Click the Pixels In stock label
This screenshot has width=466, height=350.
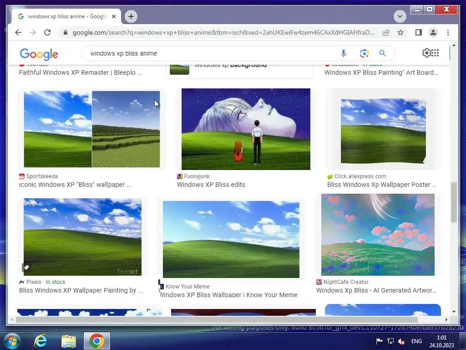[56, 282]
